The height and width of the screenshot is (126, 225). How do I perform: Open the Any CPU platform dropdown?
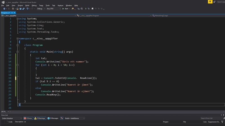coord(53,9)
